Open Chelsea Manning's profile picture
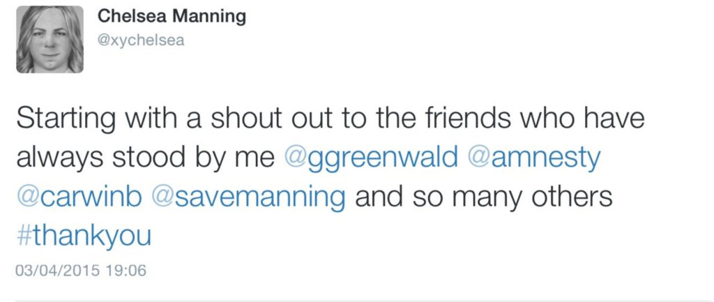Image resolution: width=714 pixels, height=302 pixels. [x=50, y=40]
